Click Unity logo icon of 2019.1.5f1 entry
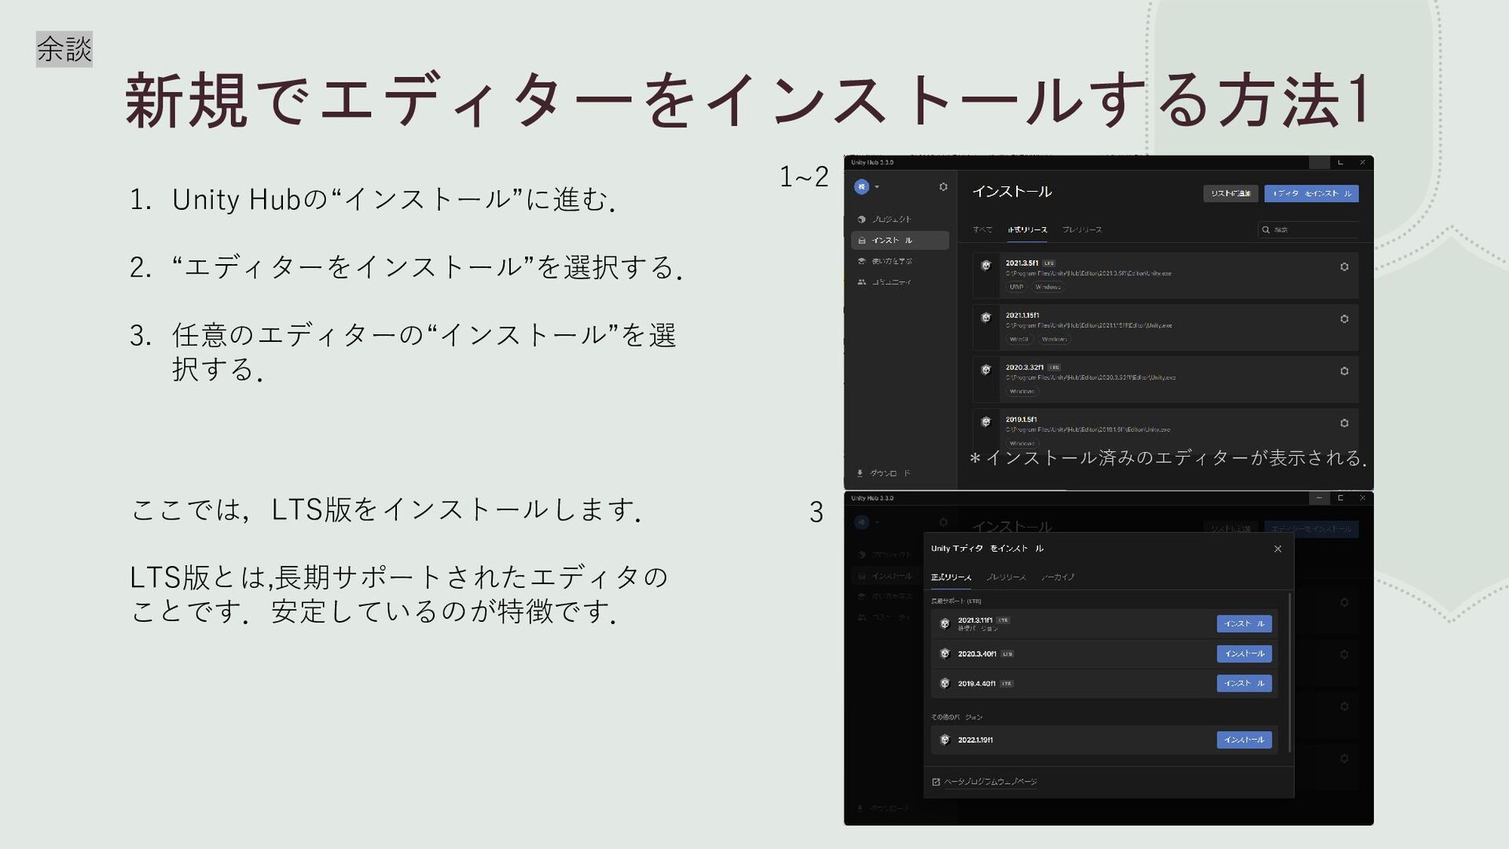The width and height of the screenshot is (1509, 849). [986, 421]
